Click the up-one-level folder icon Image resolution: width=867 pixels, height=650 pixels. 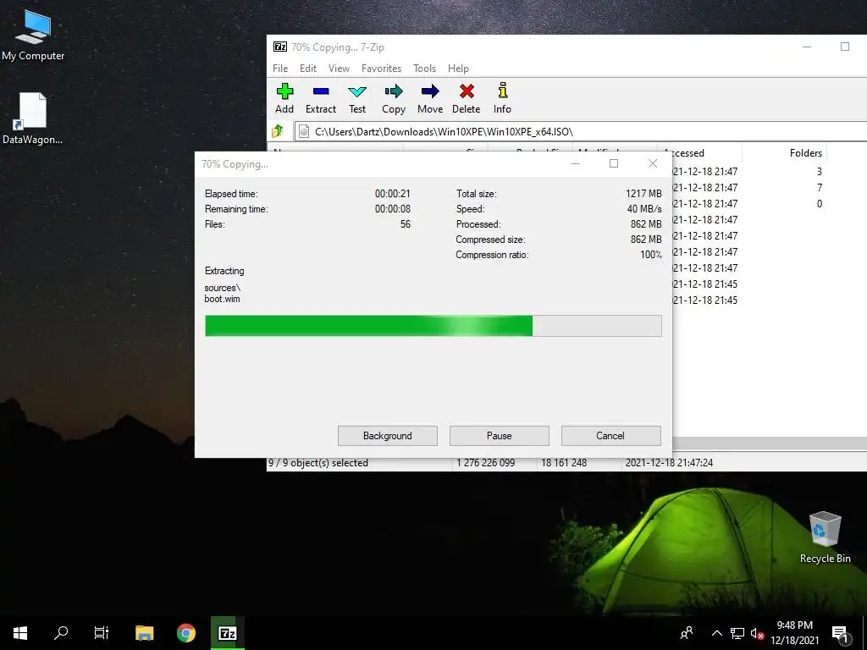(x=278, y=131)
